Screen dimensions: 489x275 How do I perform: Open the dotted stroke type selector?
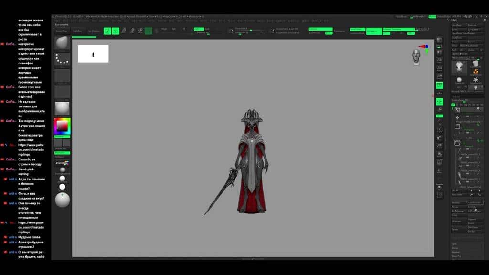tap(62, 60)
